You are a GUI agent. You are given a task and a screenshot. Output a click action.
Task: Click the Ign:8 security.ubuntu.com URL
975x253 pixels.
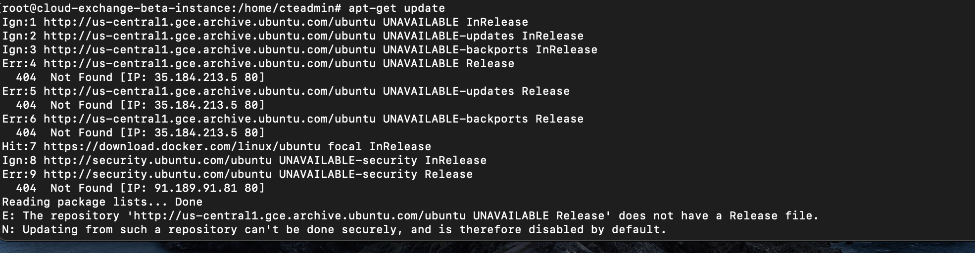click(158, 161)
